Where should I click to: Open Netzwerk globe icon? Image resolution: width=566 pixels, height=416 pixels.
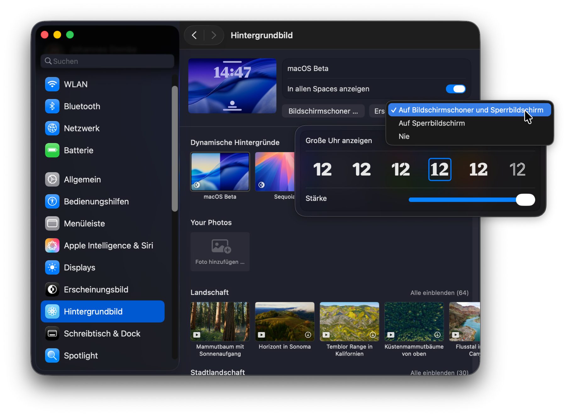pyautogui.click(x=52, y=128)
